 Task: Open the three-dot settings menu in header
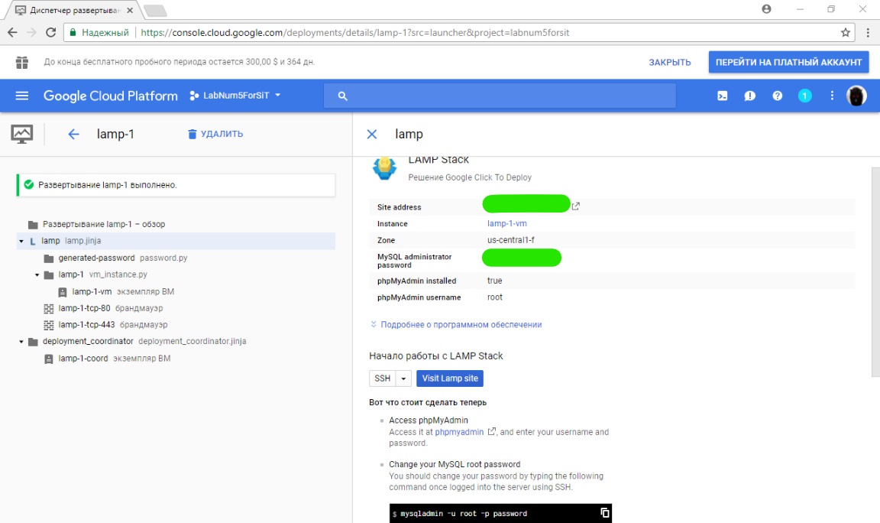(x=832, y=96)
